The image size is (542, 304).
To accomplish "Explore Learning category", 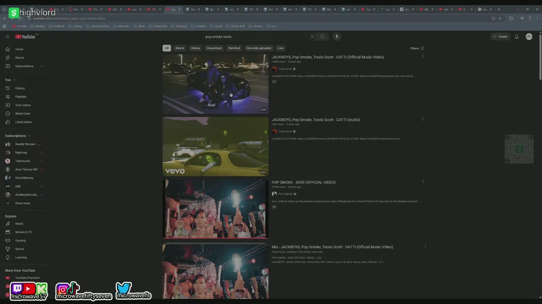I will click(x=24, y=258).
